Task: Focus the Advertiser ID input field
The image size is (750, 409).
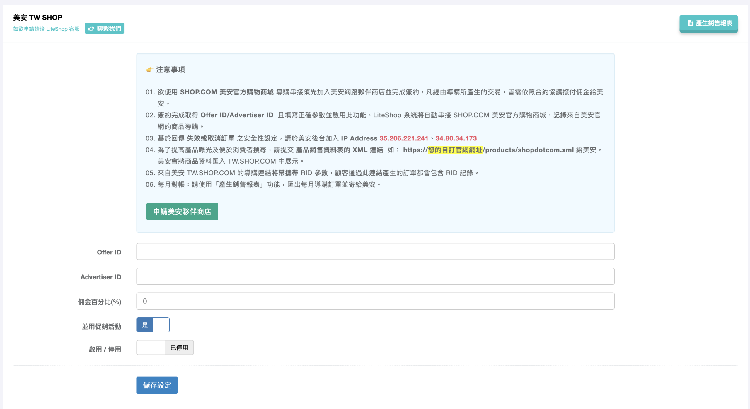Action: [x=375, y=276]
